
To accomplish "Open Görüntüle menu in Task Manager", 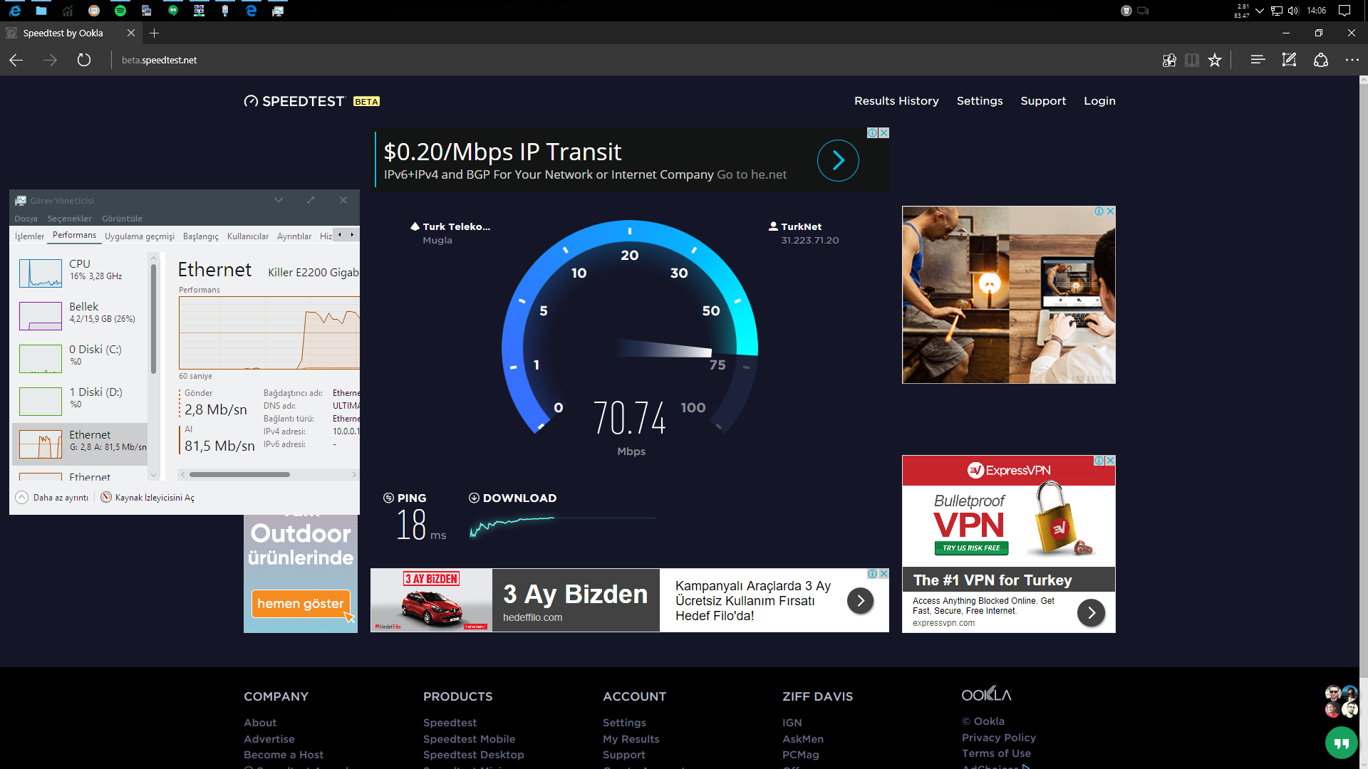I will (x=122, y=219).
